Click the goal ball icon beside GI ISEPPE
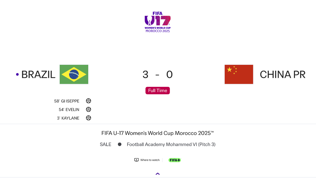316x178 pixels. 89,101
